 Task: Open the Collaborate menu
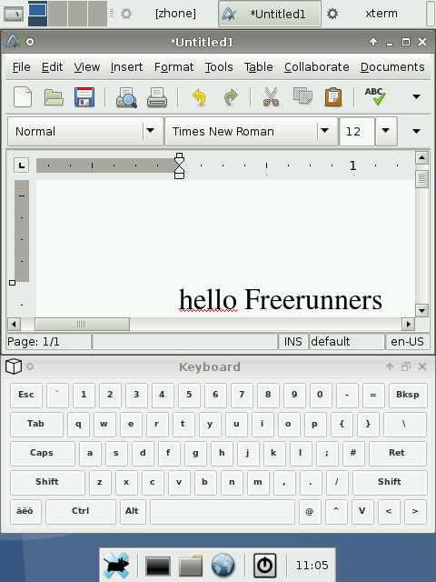[x=317, y=66]
